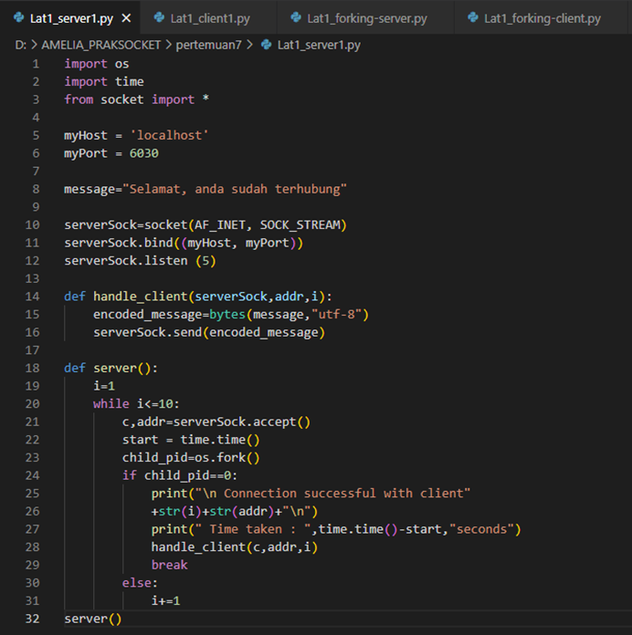632x635 pixels.
Task: Click the 'i+=1' statement
Action: pos(166,601)
